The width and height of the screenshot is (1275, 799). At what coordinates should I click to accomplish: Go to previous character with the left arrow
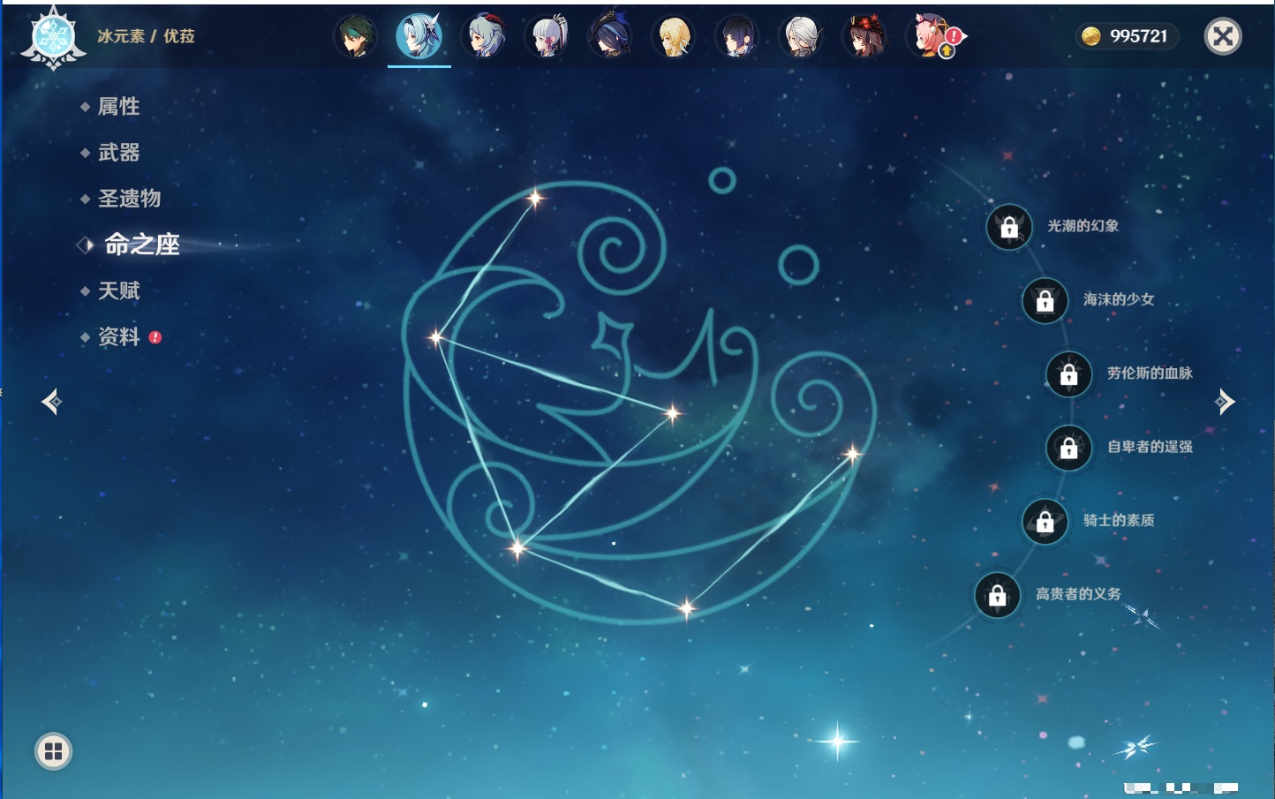click(51, 402)
